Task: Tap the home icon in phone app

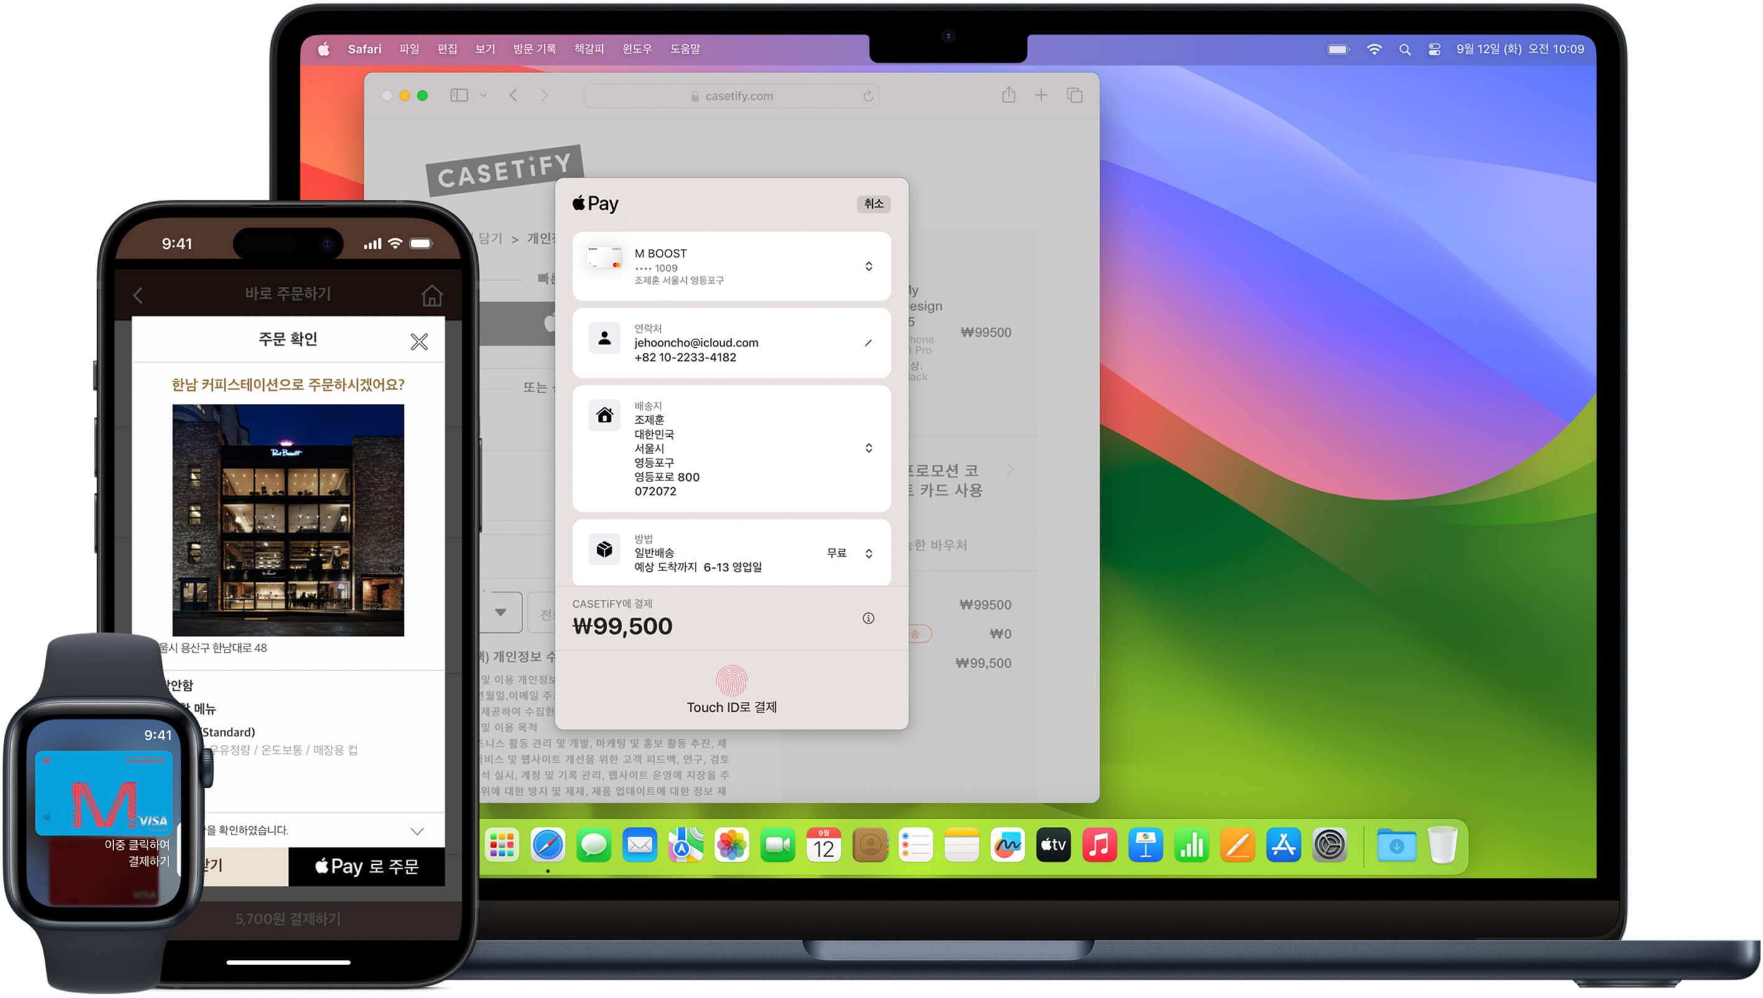Action: (432, 296)
